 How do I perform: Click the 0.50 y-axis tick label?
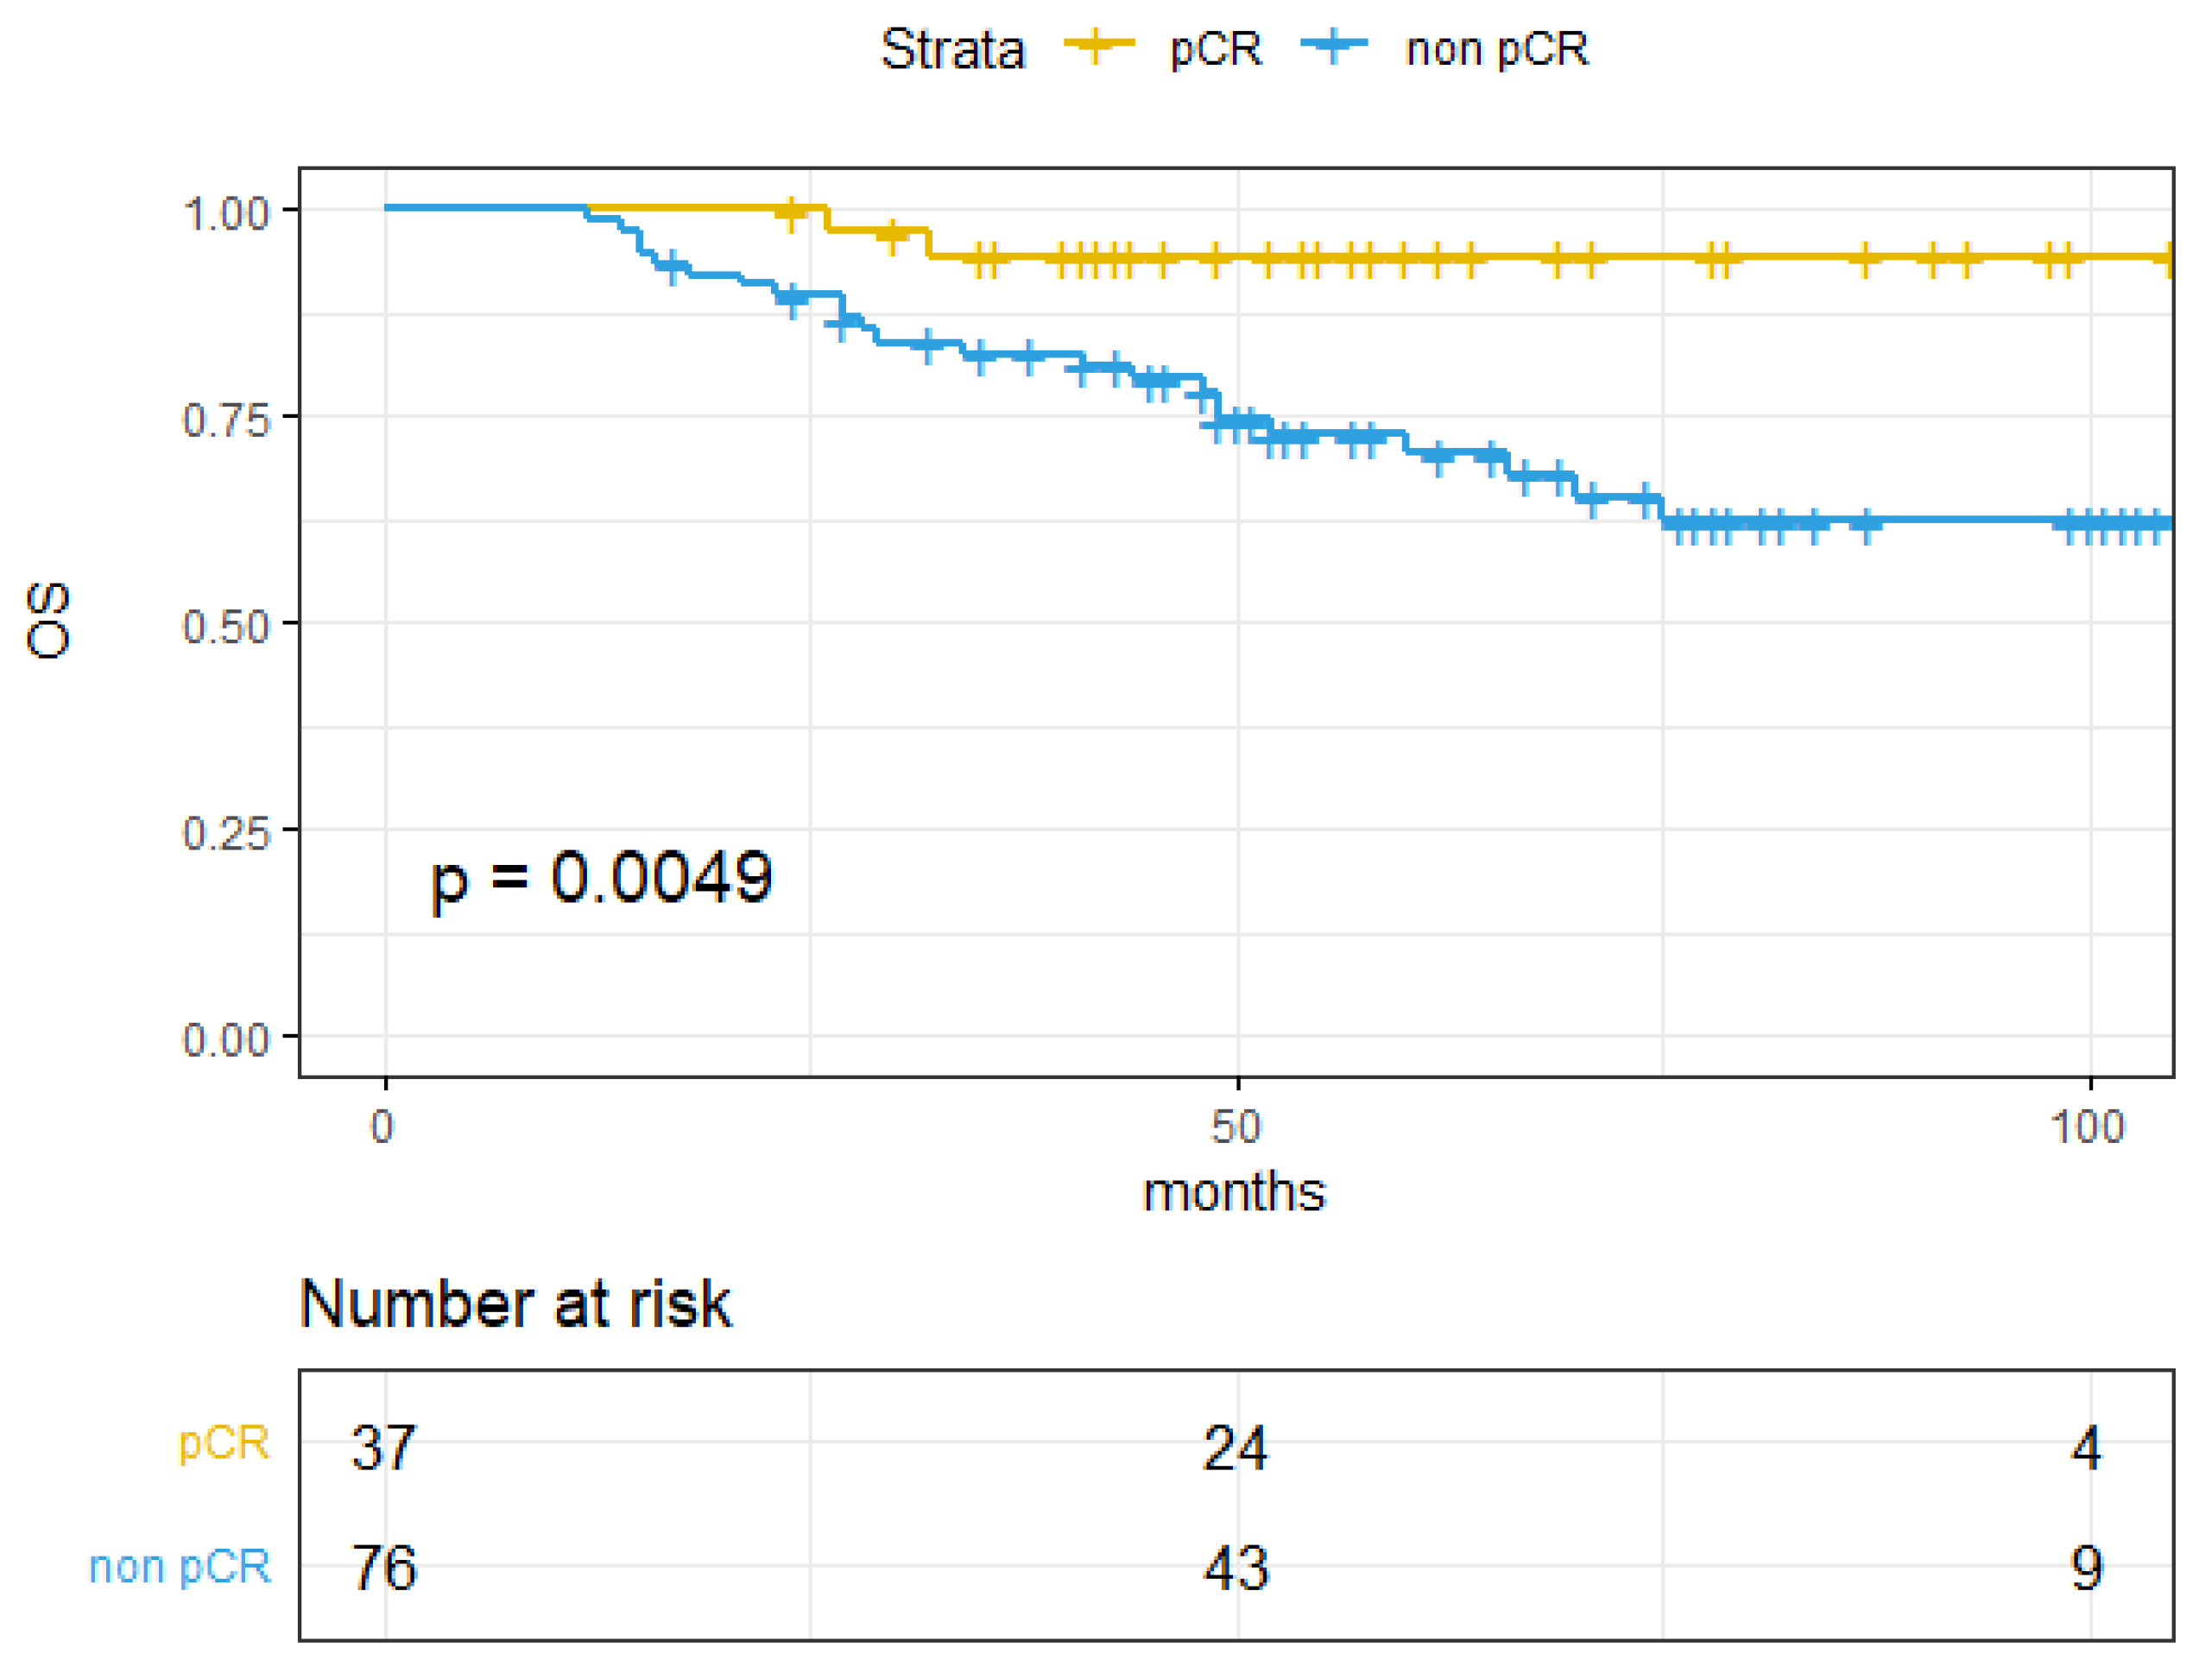[x=227, y=627]
